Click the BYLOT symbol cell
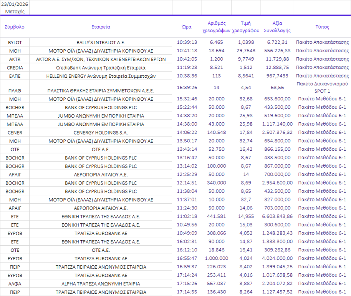The image size is (351, 296). pos(15,42)
